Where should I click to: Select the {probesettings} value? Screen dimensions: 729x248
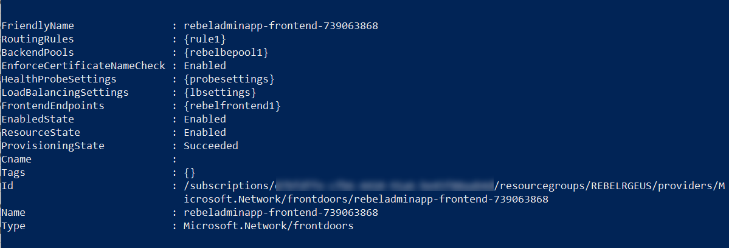pos(229,79)
